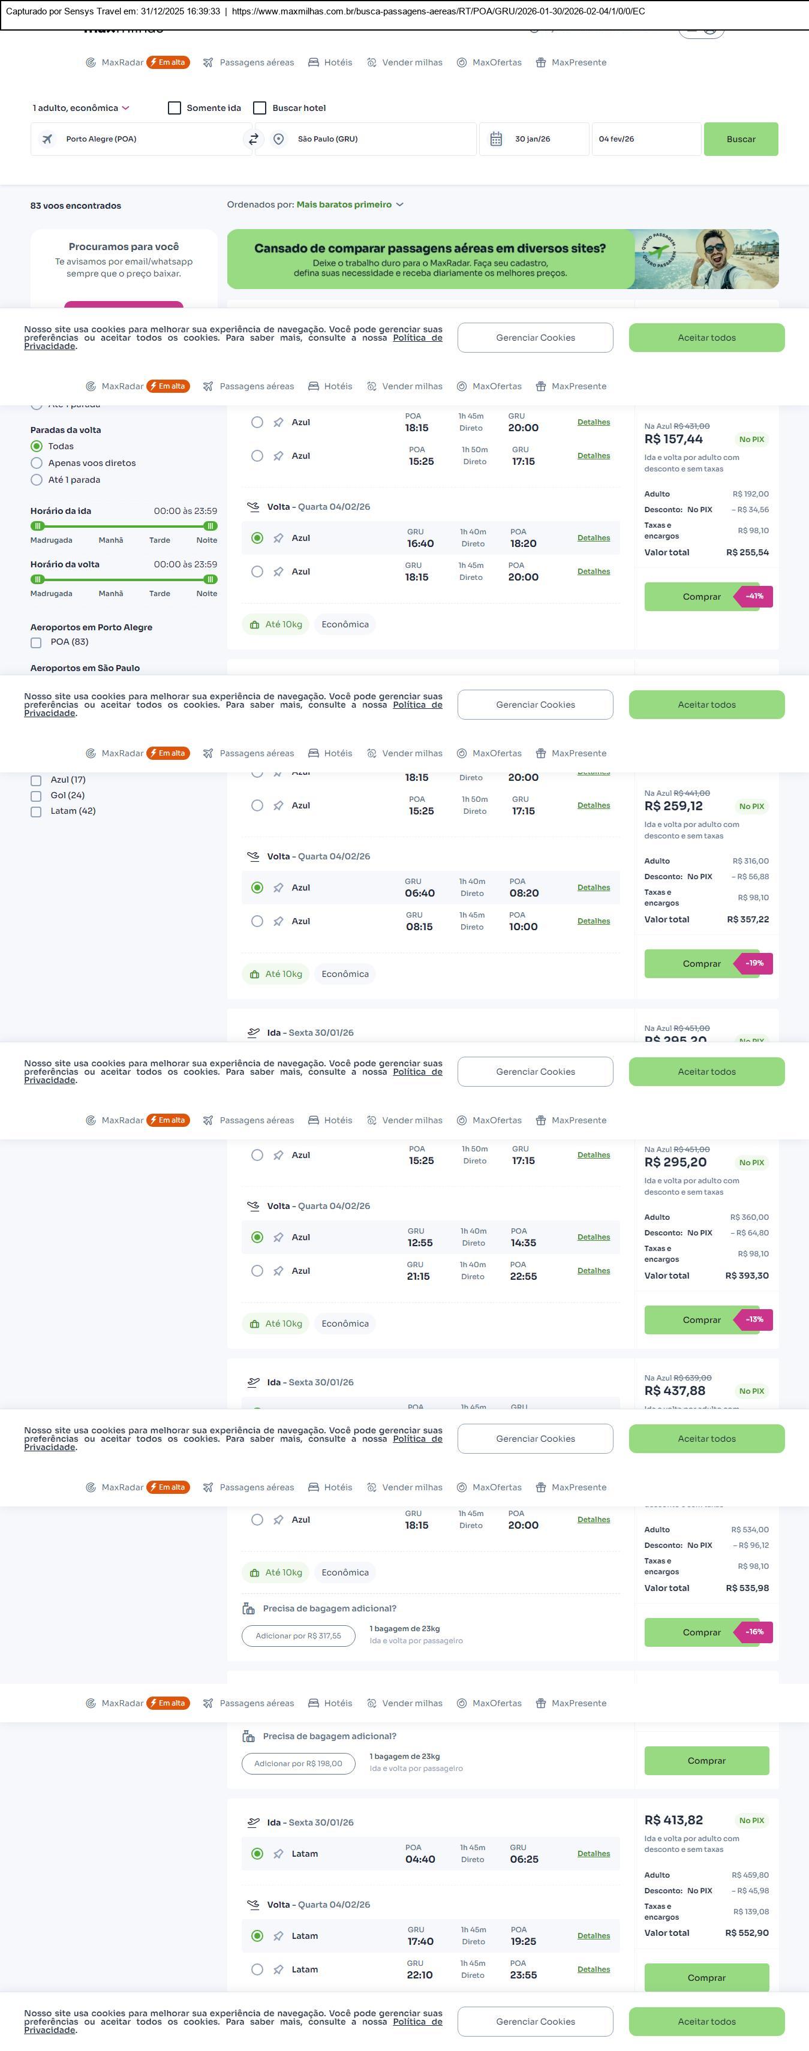This screenshot has height=2051, width=809.
Task: Expand the Mais baratos primeiro sort menu
Action: pyautogui.click(x=350, y=205)
